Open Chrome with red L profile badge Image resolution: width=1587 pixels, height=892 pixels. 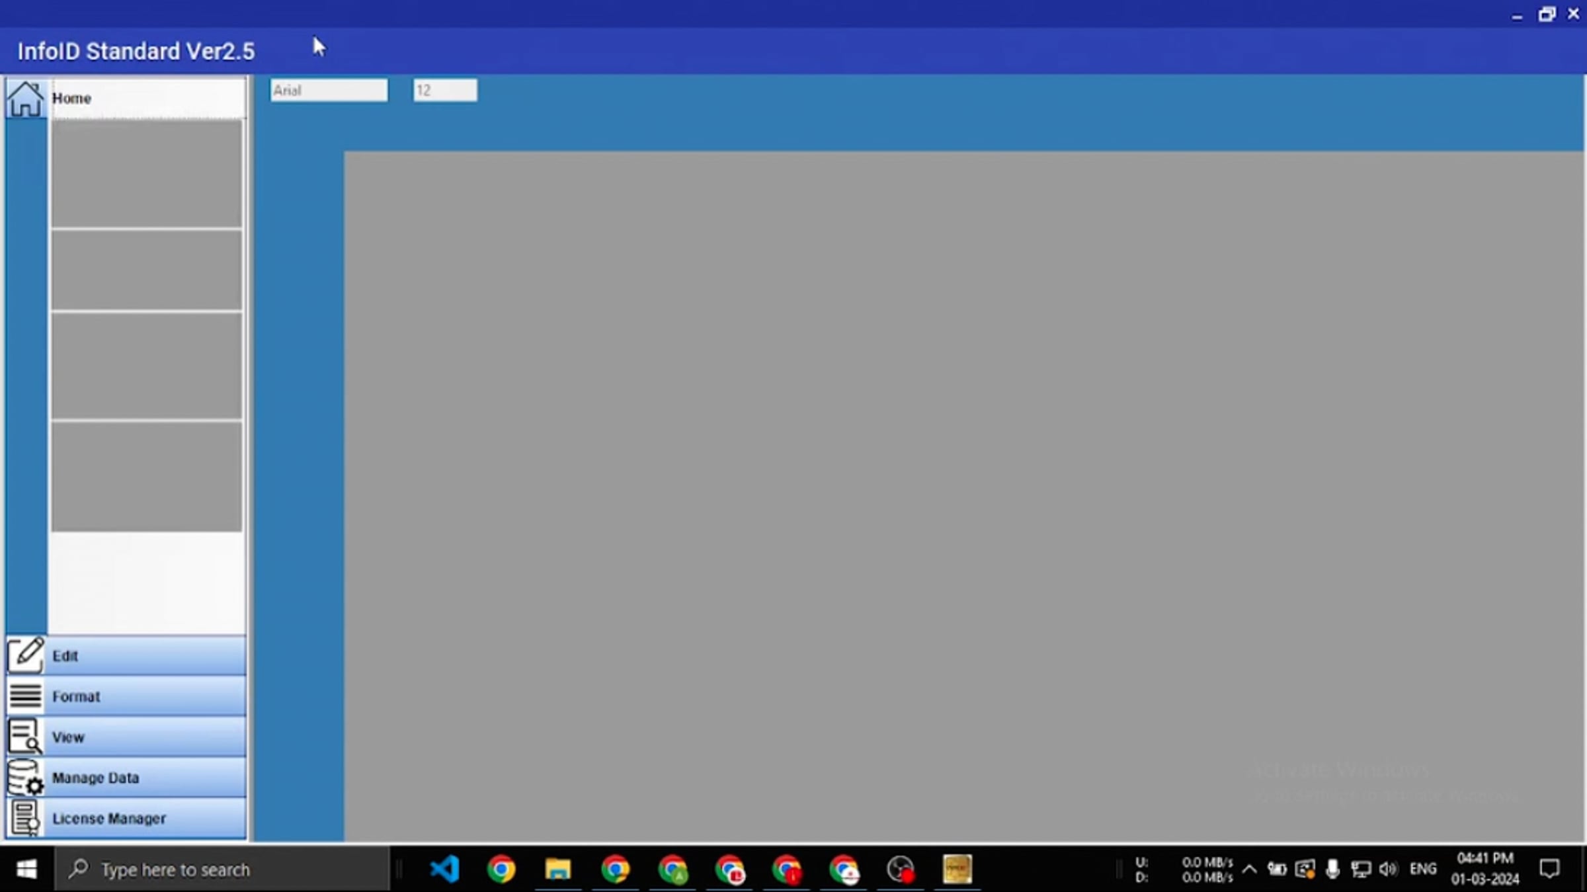tap(730, 869)
